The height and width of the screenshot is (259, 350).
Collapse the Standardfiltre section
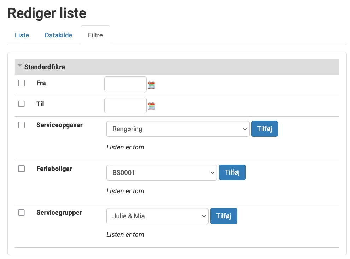point(20,66)
